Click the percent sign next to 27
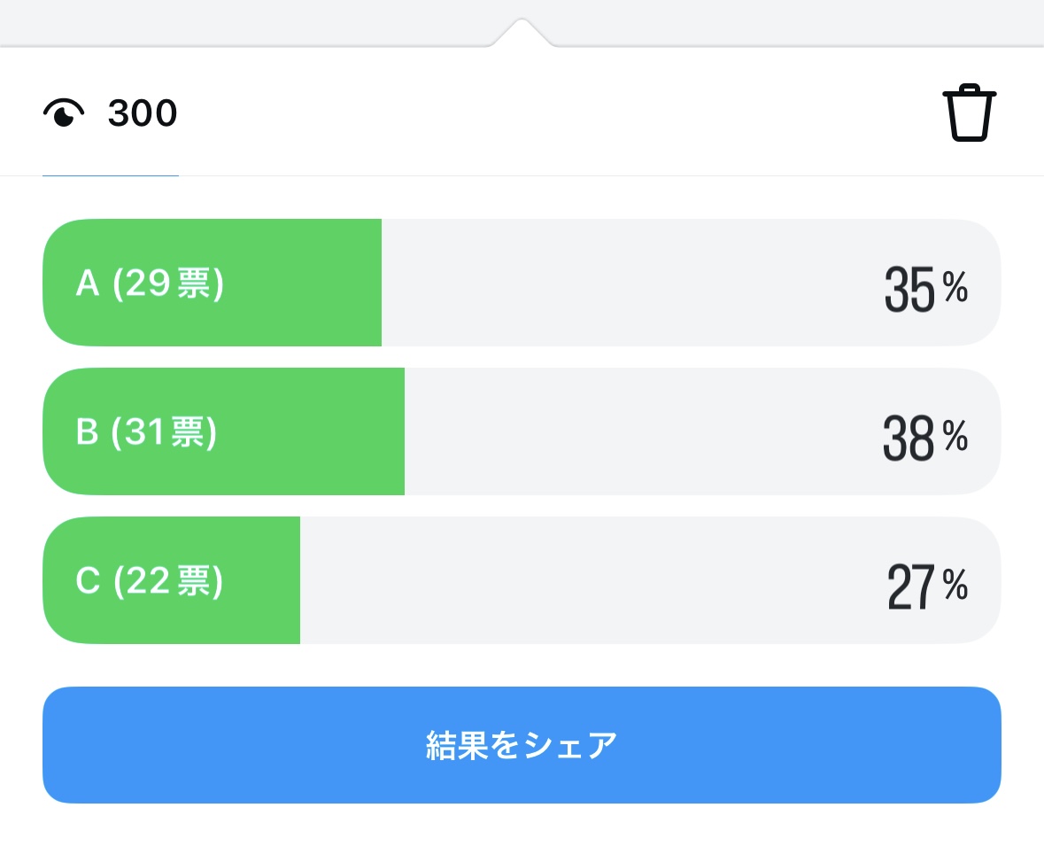Screen dimensions: 1044x862 point(955,585)
